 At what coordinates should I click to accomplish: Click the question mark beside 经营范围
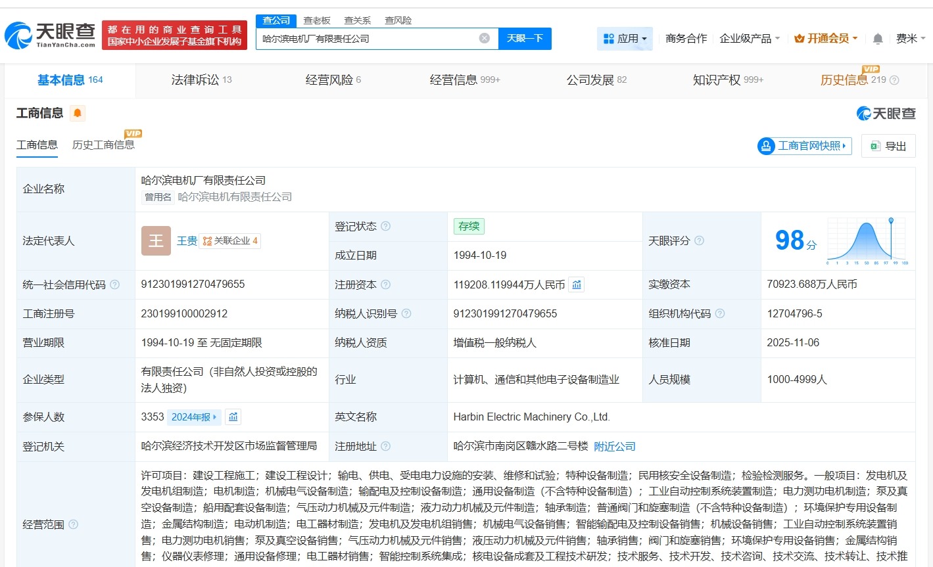tap(74, 524)
